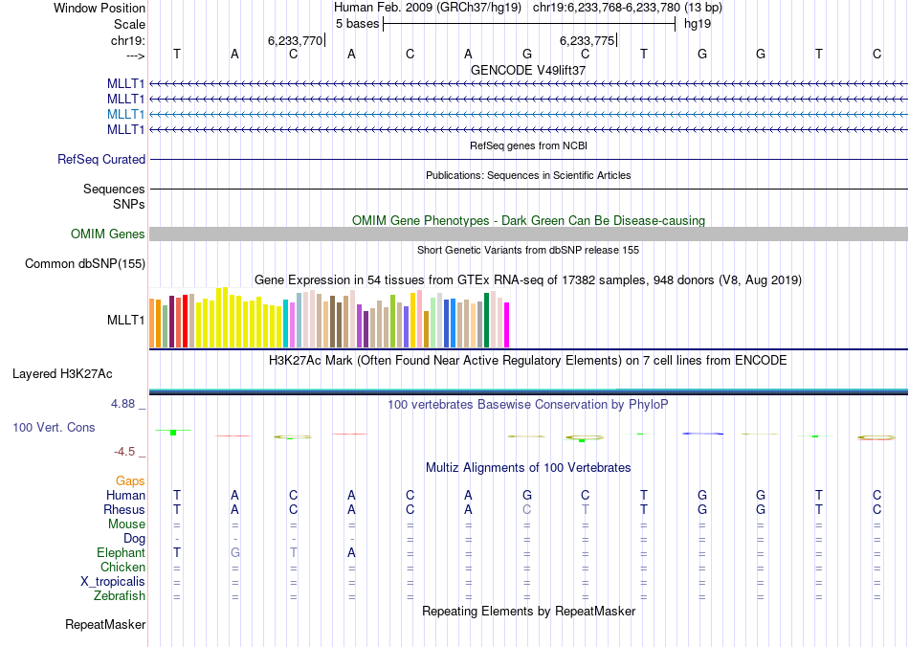
Task: Click the Zebrafish species label
Action: pos(120,596)
